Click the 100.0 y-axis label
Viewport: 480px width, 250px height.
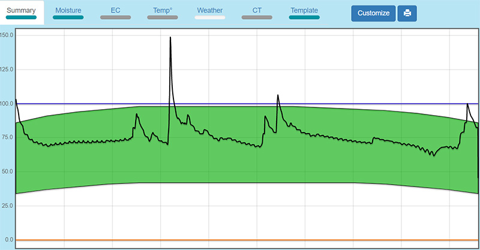pyautogui.click(x=7, y=104)
